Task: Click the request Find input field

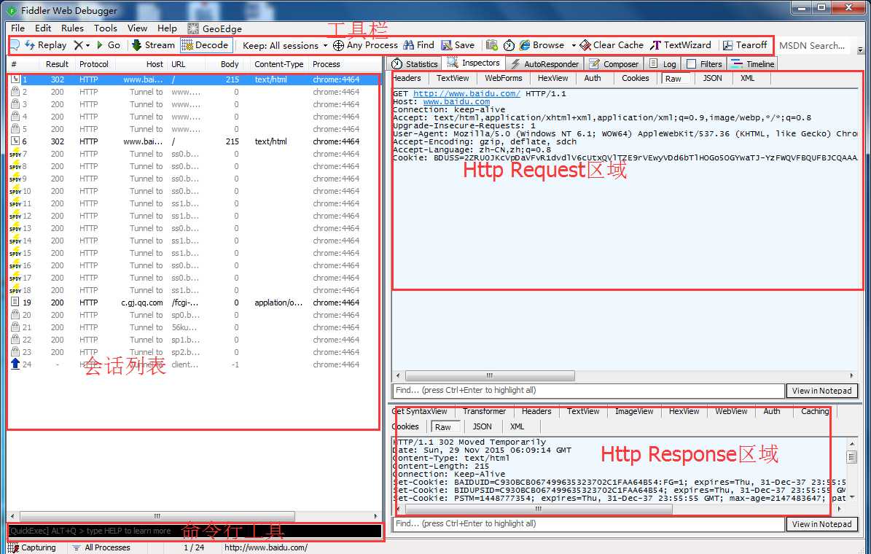Action: point(588,391)
